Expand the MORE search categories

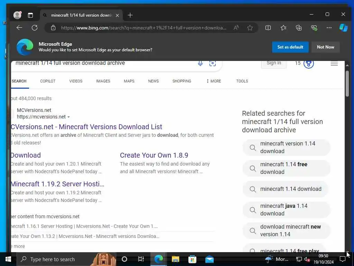click(x=214, y=81)
